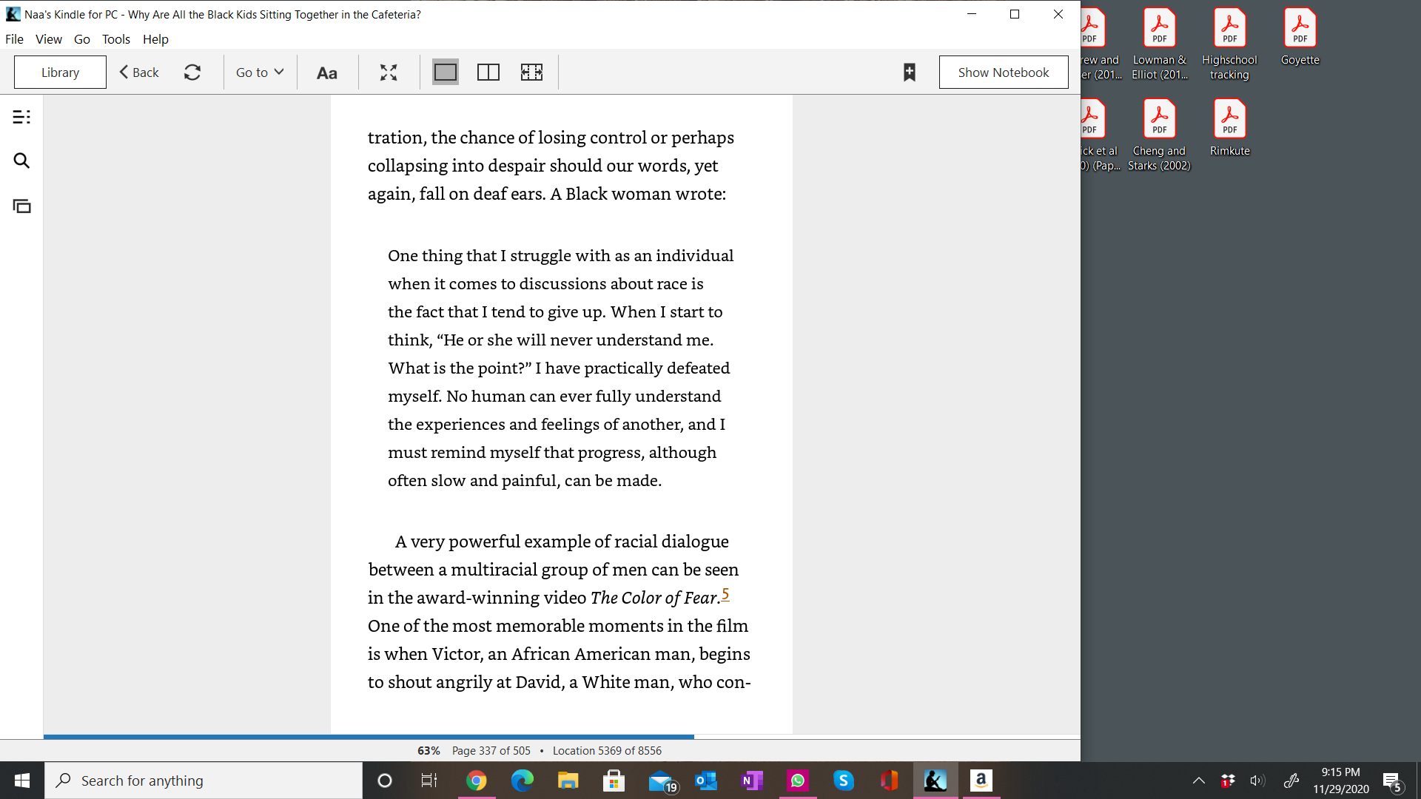
Task: Open the Rimkute PDF on the desktop
Action: pos(1230,127)
